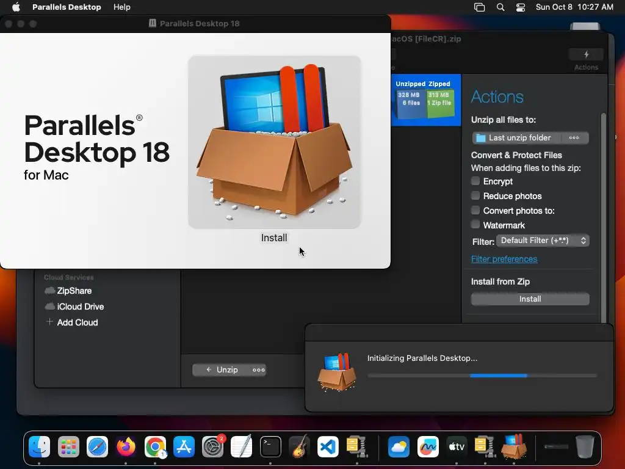Open Freeform from the Dock
This screenshot has height=469, width=625.
pos(428,446)
